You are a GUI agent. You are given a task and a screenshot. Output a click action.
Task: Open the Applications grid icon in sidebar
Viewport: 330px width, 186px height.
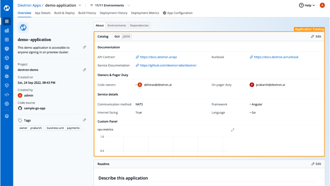click(7, 21)
